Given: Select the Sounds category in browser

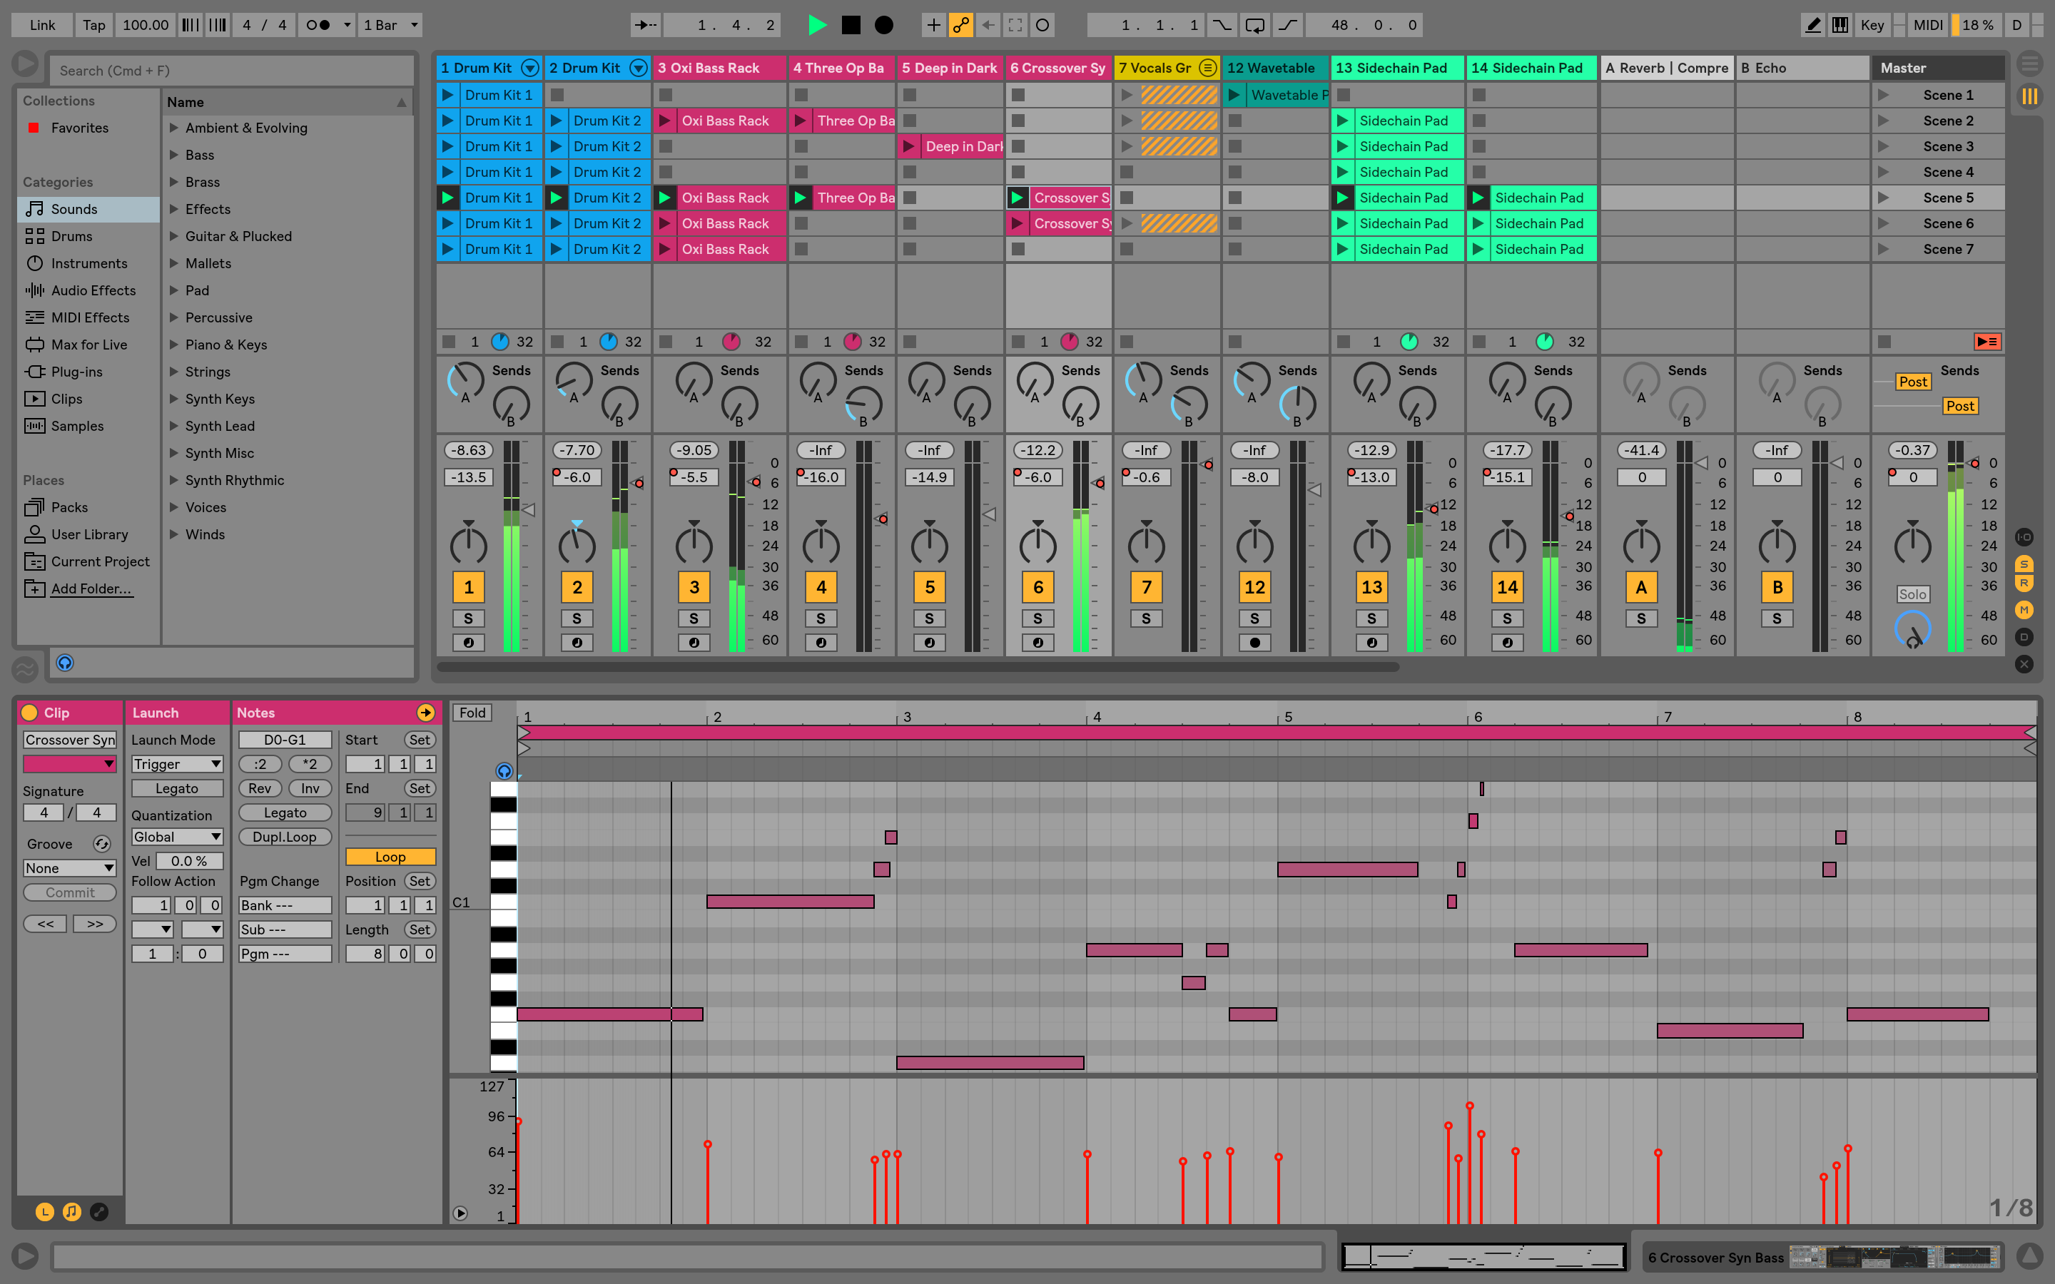Looking at the screenshot, I should [74, 208].
